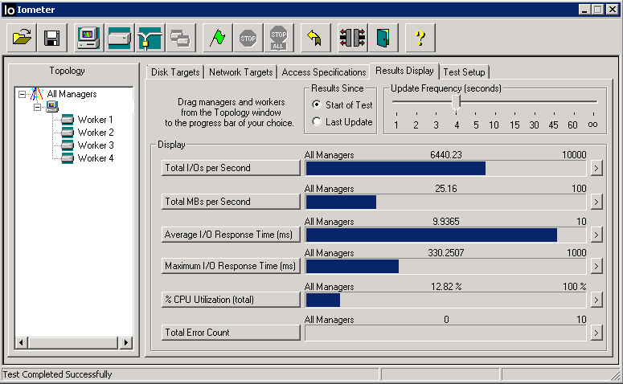The image size is (623, 384).
Task: Click the Exit door icon
Action: pos(383,38)
